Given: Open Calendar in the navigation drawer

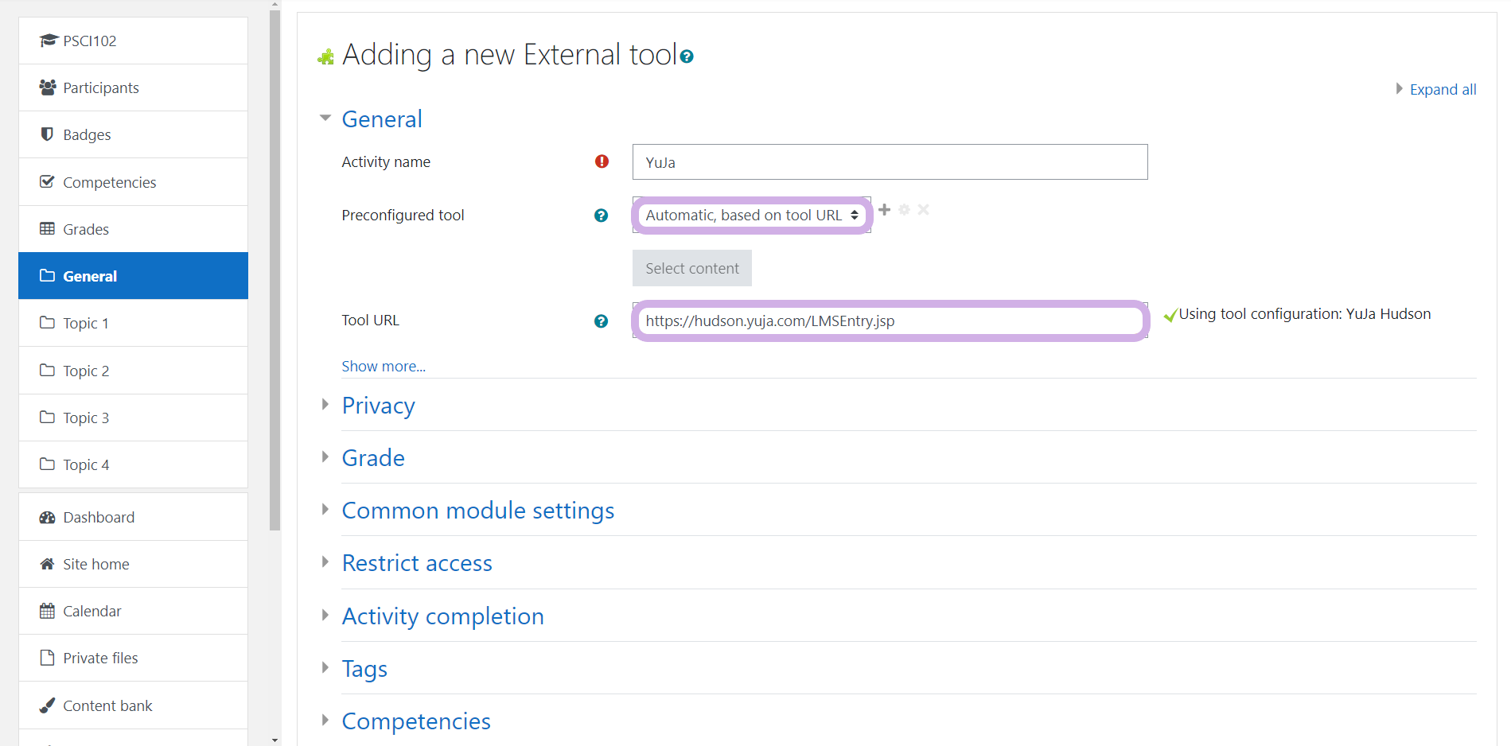Looking at the screenshot, I should click(x=92, y=612).
